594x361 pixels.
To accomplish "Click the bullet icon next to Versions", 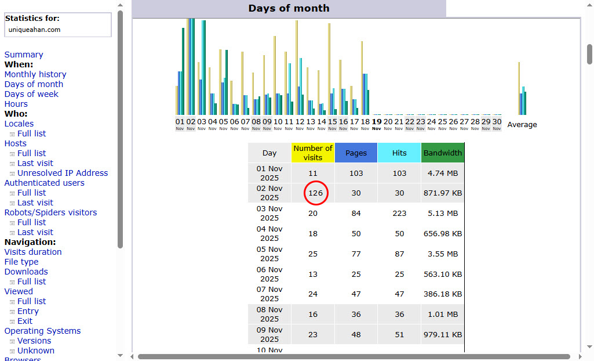I will point(12,341).
